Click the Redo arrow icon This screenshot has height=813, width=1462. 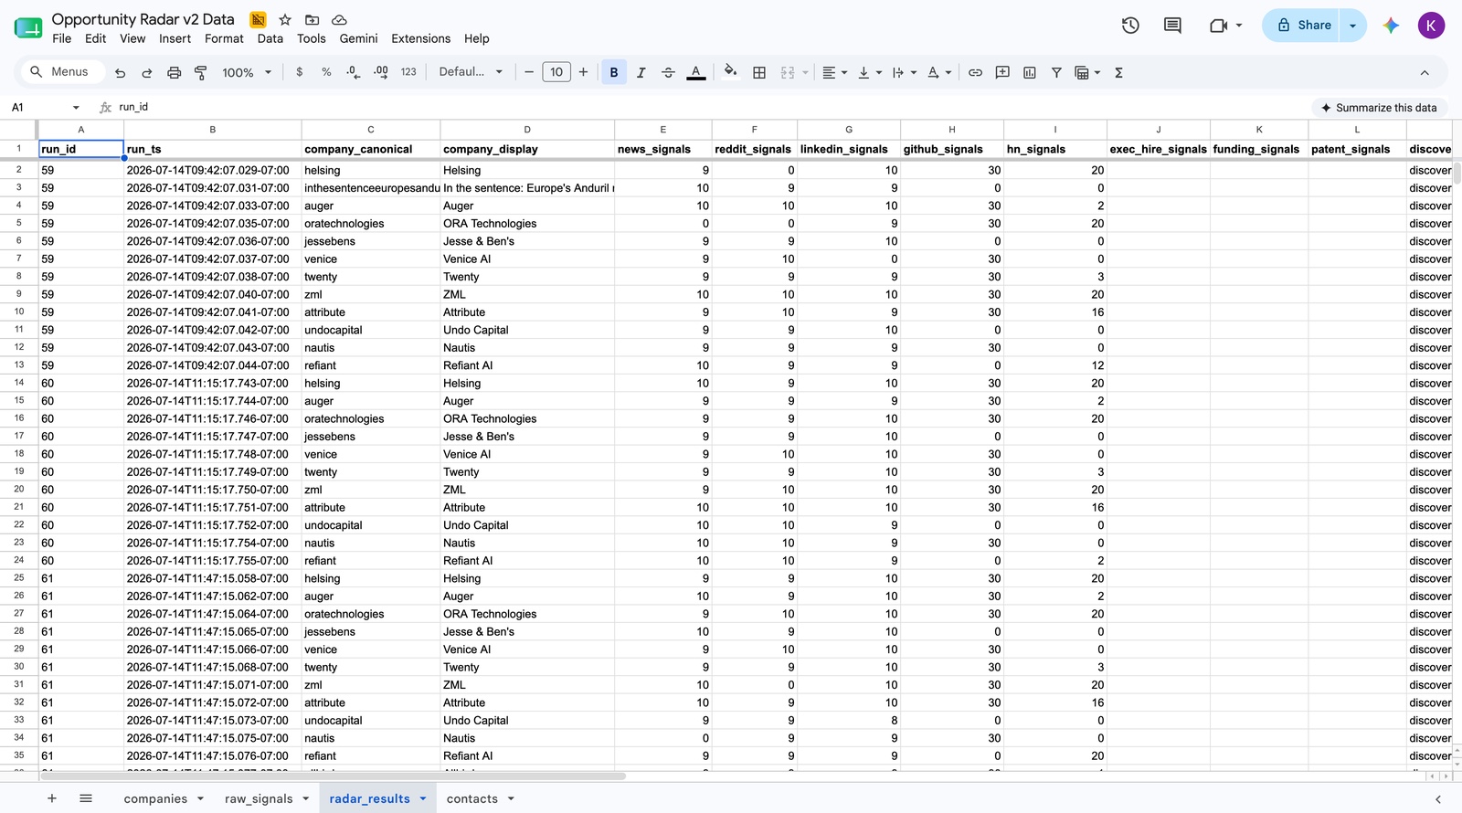click(x=147, y=72)
